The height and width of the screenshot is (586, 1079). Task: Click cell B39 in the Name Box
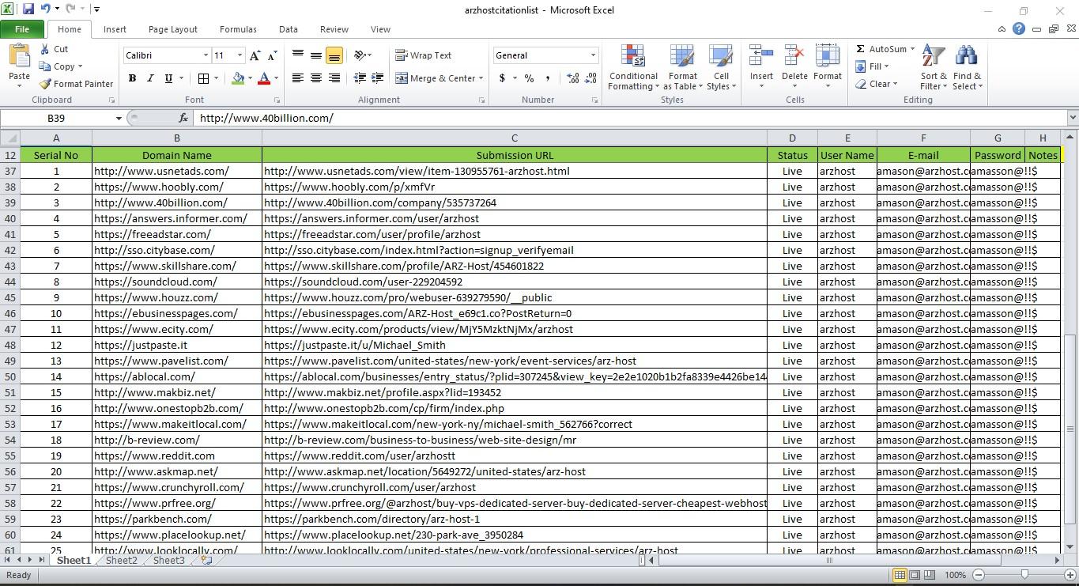click(x=61, y=117)
